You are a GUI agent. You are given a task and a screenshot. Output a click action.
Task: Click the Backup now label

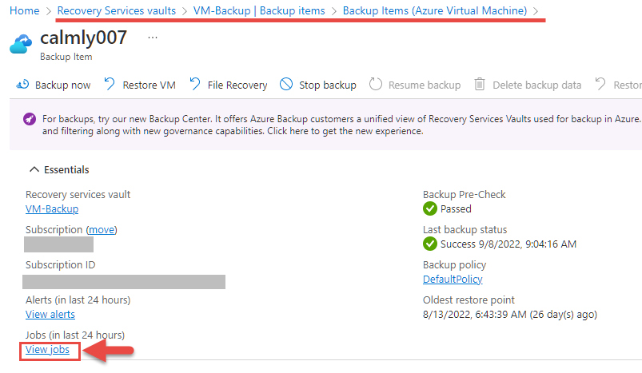pos(62,85)
